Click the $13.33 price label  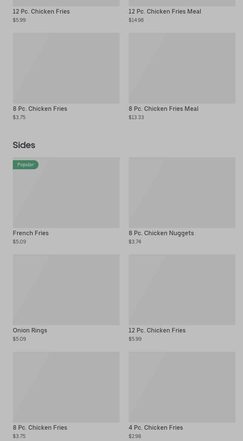(x=136, y=117)
